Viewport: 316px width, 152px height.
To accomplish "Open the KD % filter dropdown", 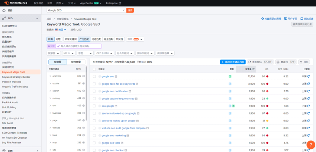I will pos(69,53).
